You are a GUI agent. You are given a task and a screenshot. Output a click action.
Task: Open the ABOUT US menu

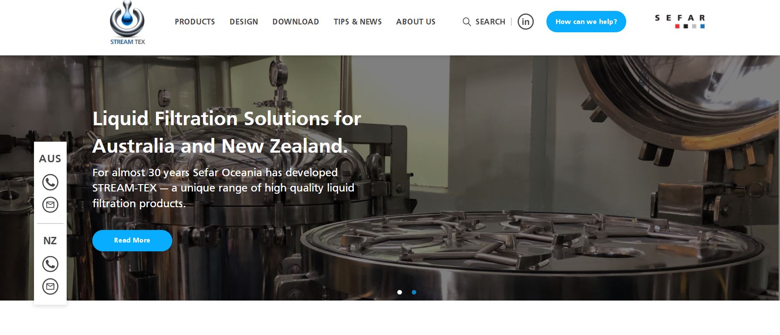pos(416,22)
